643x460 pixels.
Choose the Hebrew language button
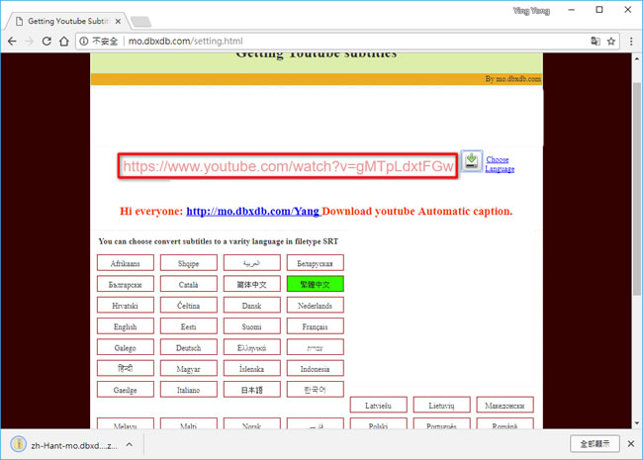(315, 347)
